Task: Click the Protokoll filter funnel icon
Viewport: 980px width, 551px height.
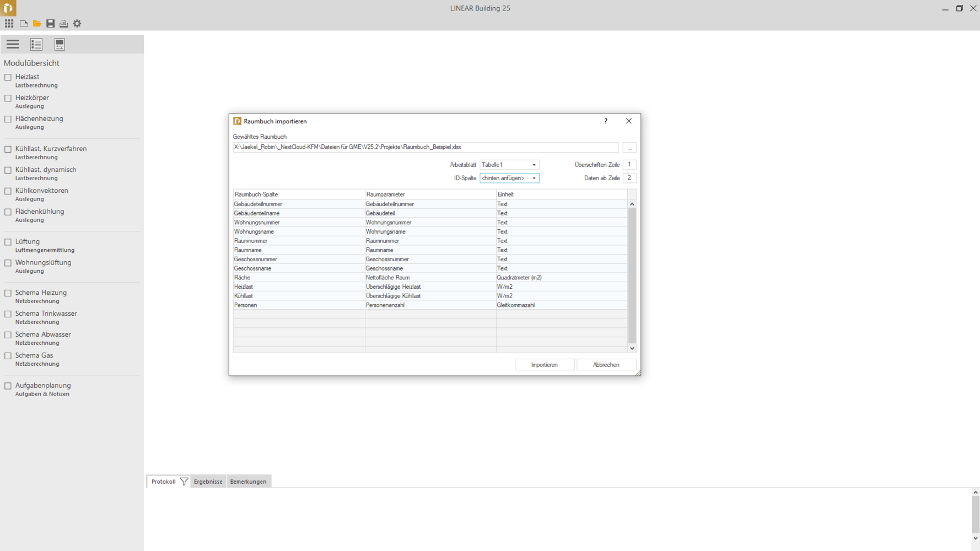Action: [x=184, y=482]
